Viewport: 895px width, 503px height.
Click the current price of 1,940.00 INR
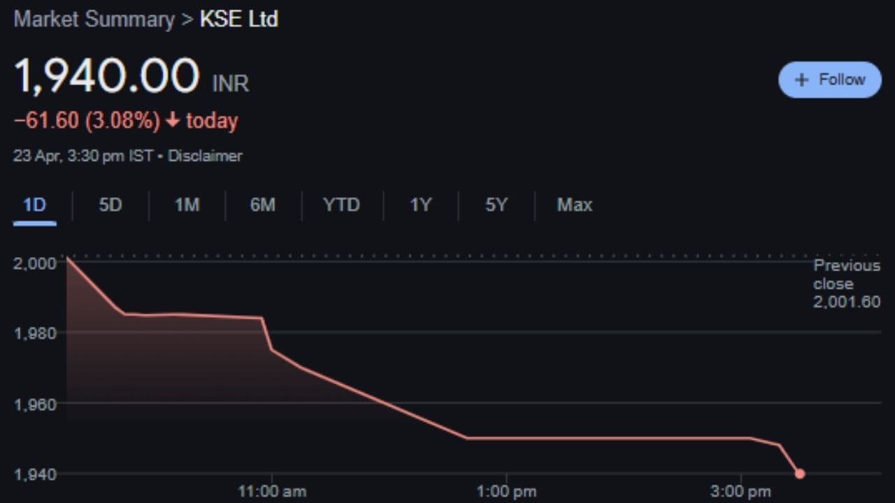(x=108, y=75)
